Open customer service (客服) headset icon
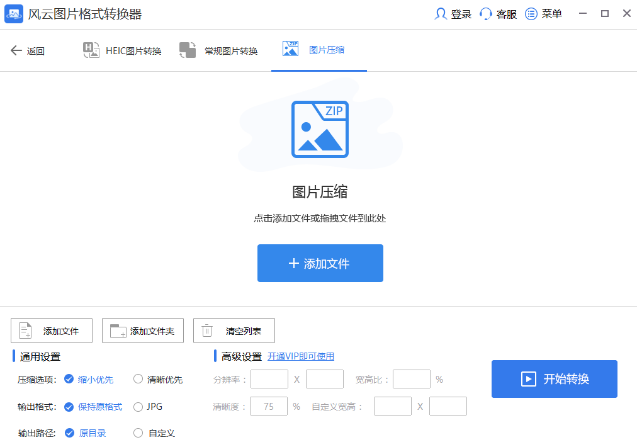 pyautogui.click(x=486, y=14)
